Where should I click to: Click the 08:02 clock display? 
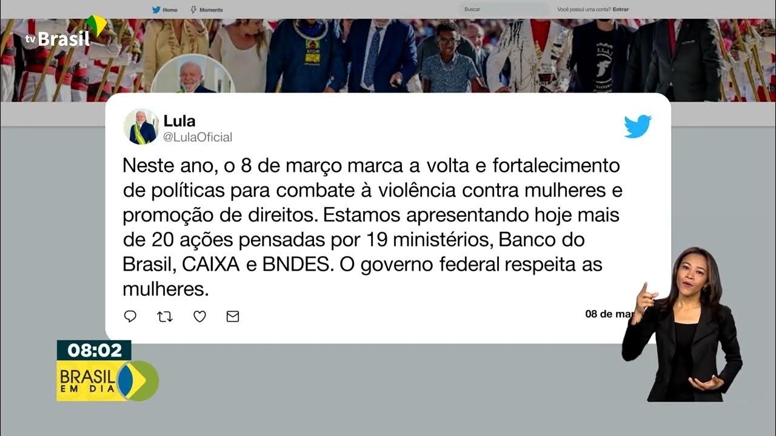[x=95, y=350]
